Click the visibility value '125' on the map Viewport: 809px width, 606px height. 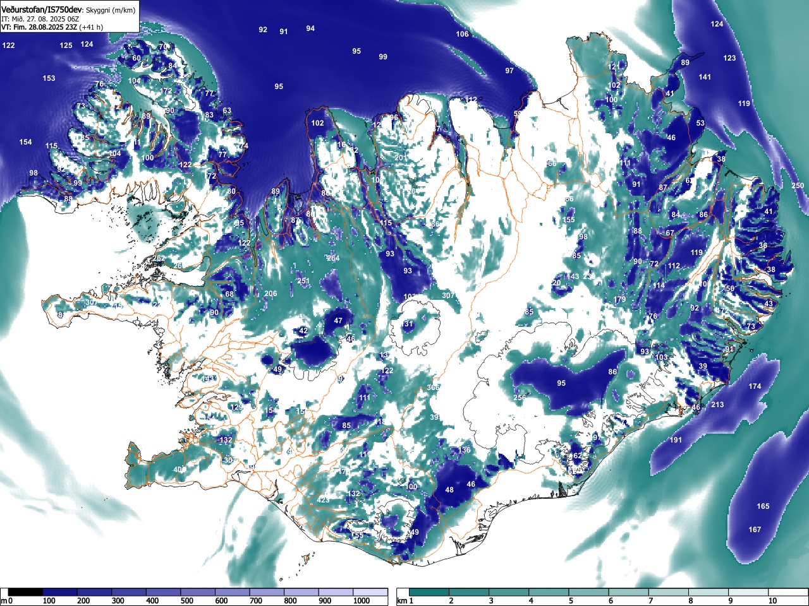pos(66,45)
